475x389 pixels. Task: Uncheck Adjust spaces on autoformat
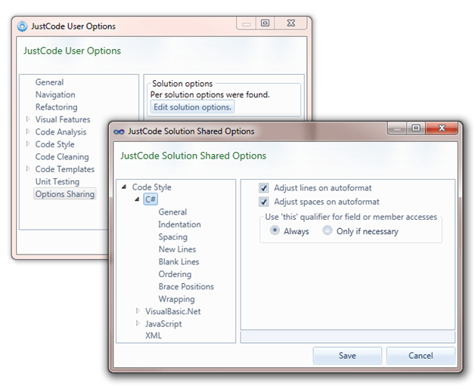263,202
